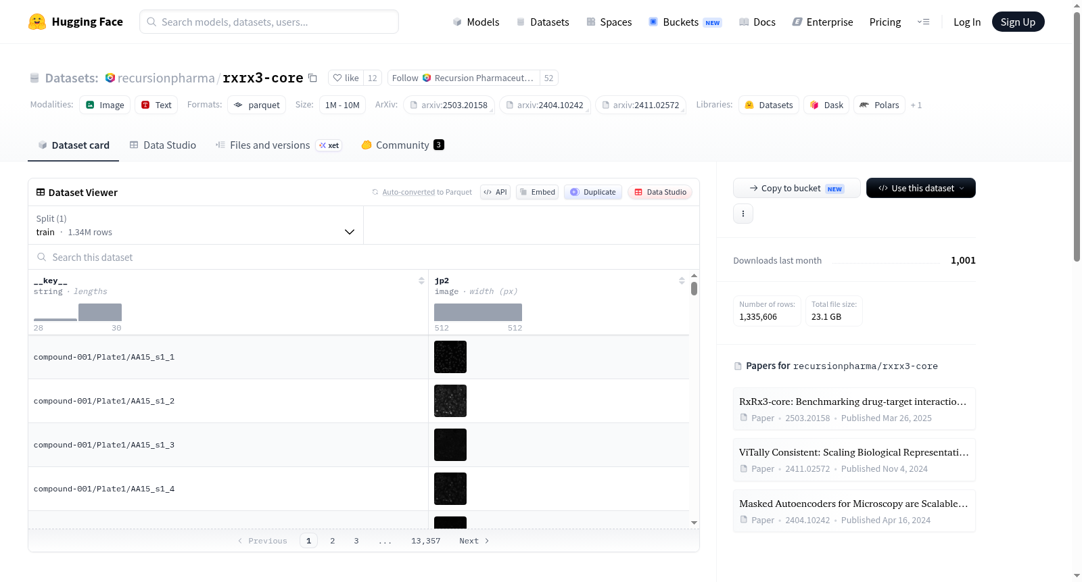The height and width of the screenshot is (582, 1082).
Task: Open thumbnail for AA15_s1_3 row
Action: point(450,445)
